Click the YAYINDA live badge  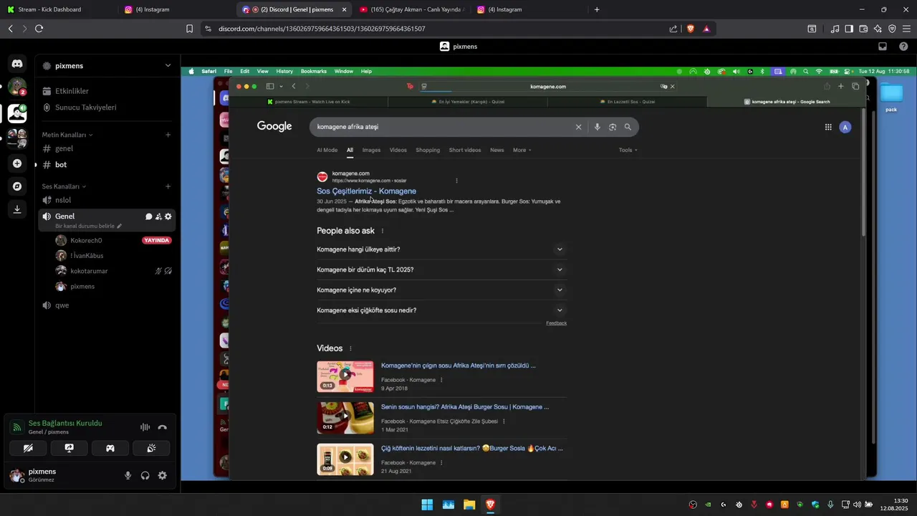[x=157, y=241]
